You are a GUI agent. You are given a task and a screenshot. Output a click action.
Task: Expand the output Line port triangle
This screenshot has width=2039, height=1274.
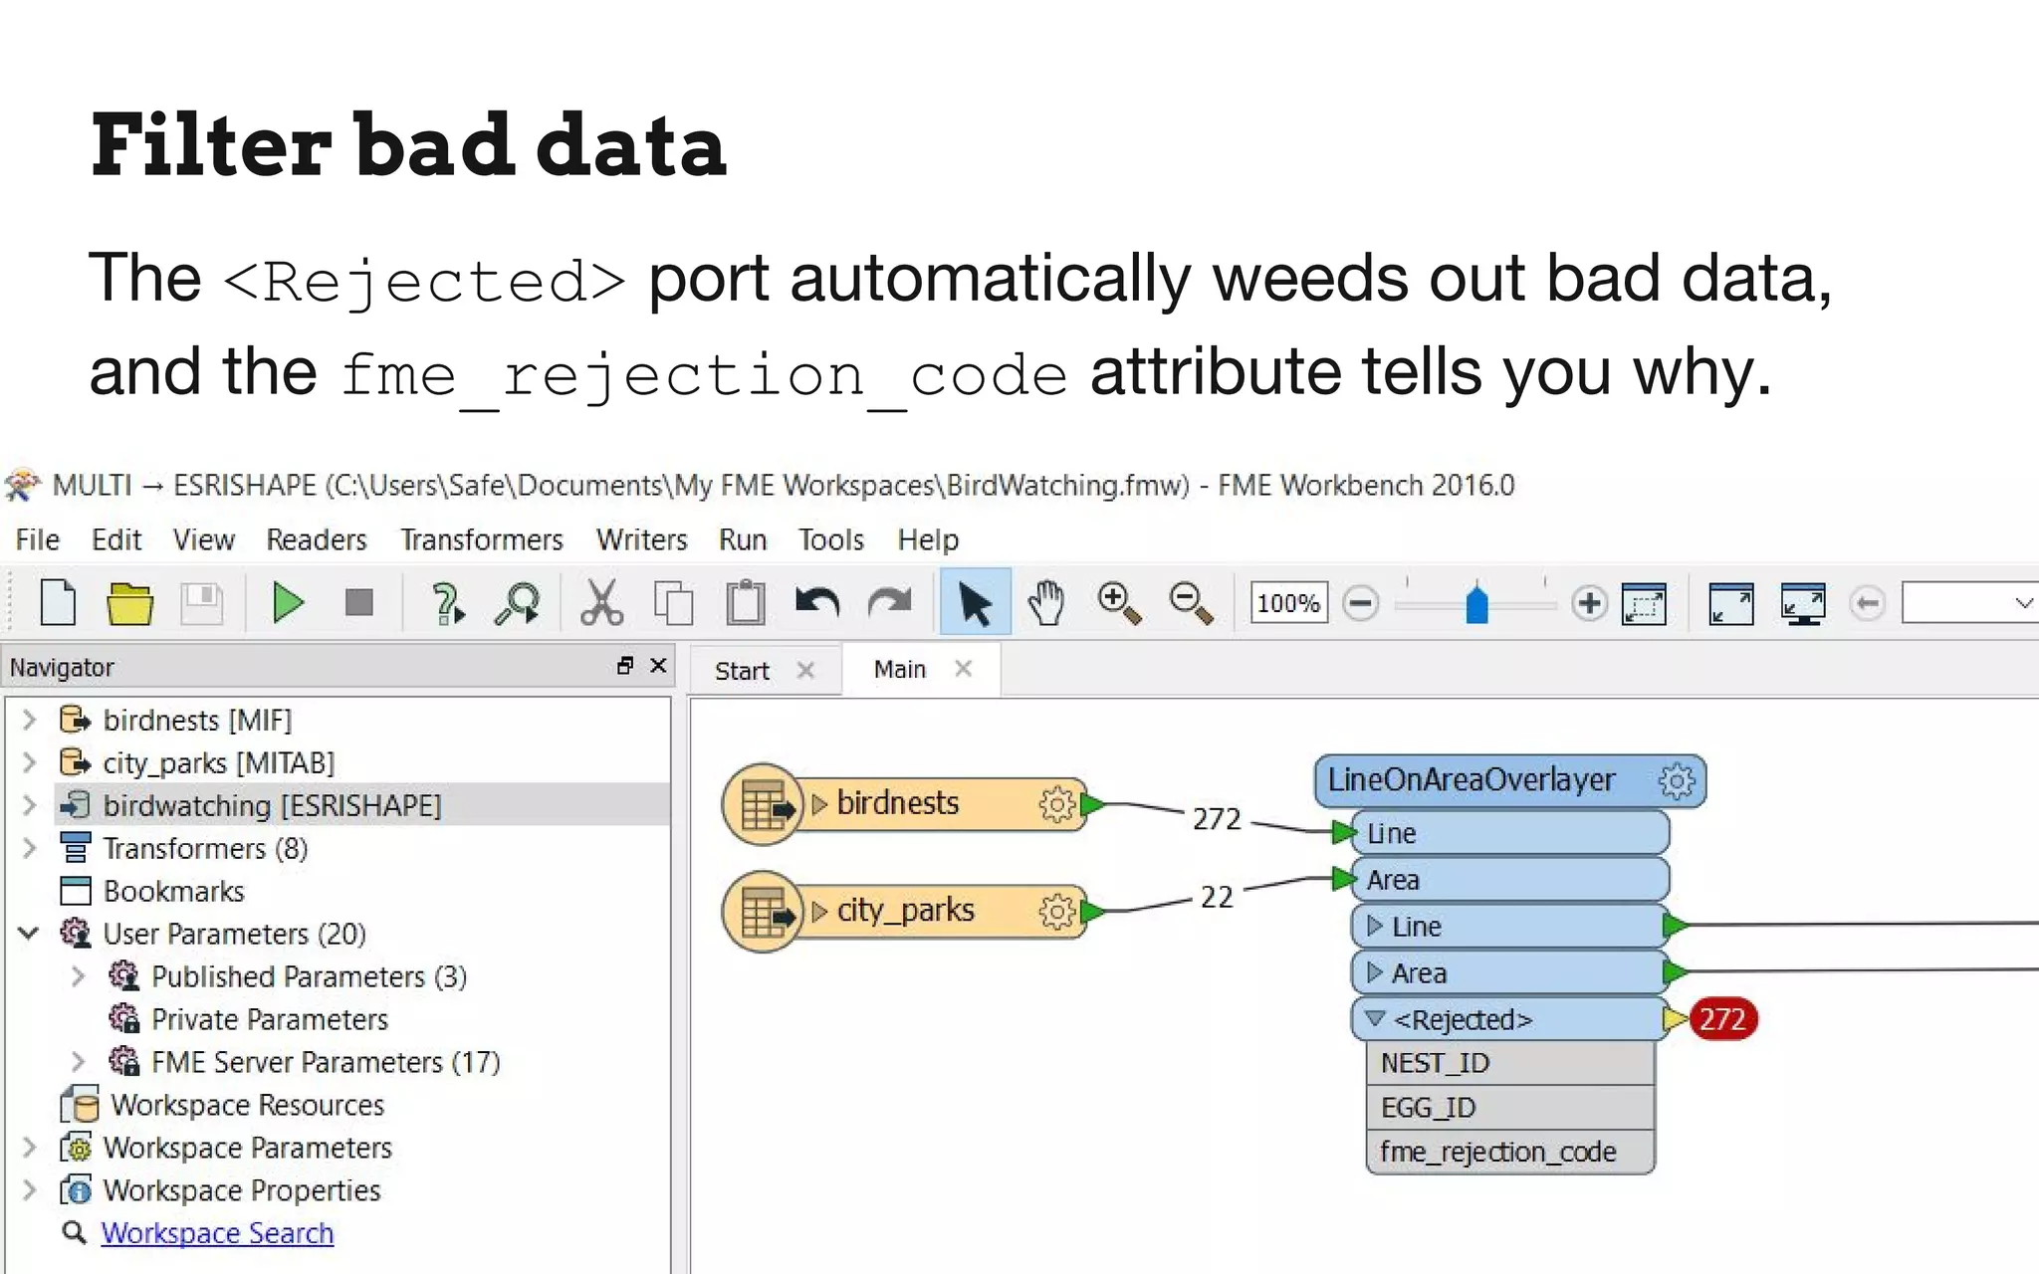click(1375, 927)
